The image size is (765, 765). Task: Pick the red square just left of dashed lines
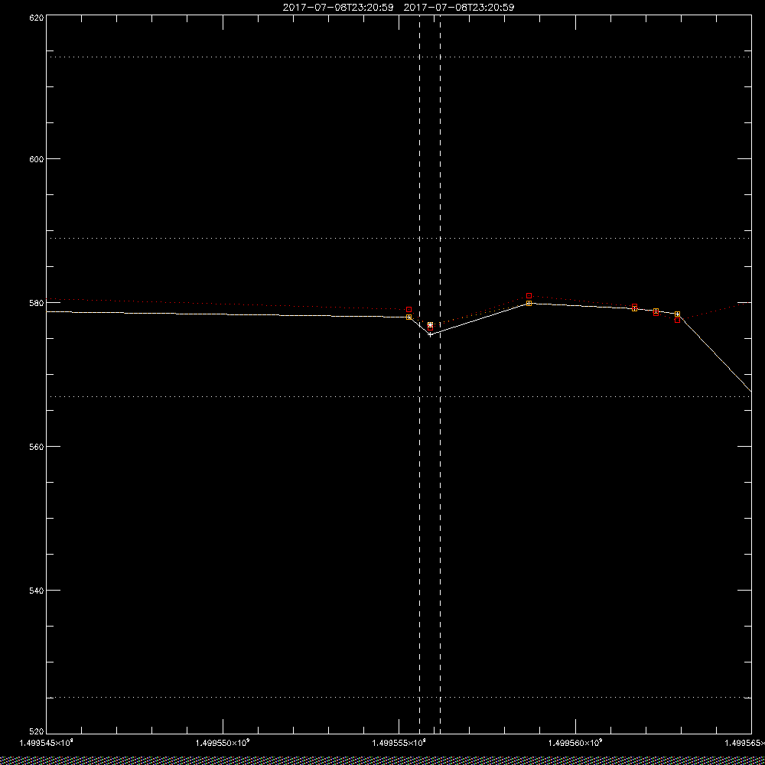pyautogui.click(x=409, y=309)
